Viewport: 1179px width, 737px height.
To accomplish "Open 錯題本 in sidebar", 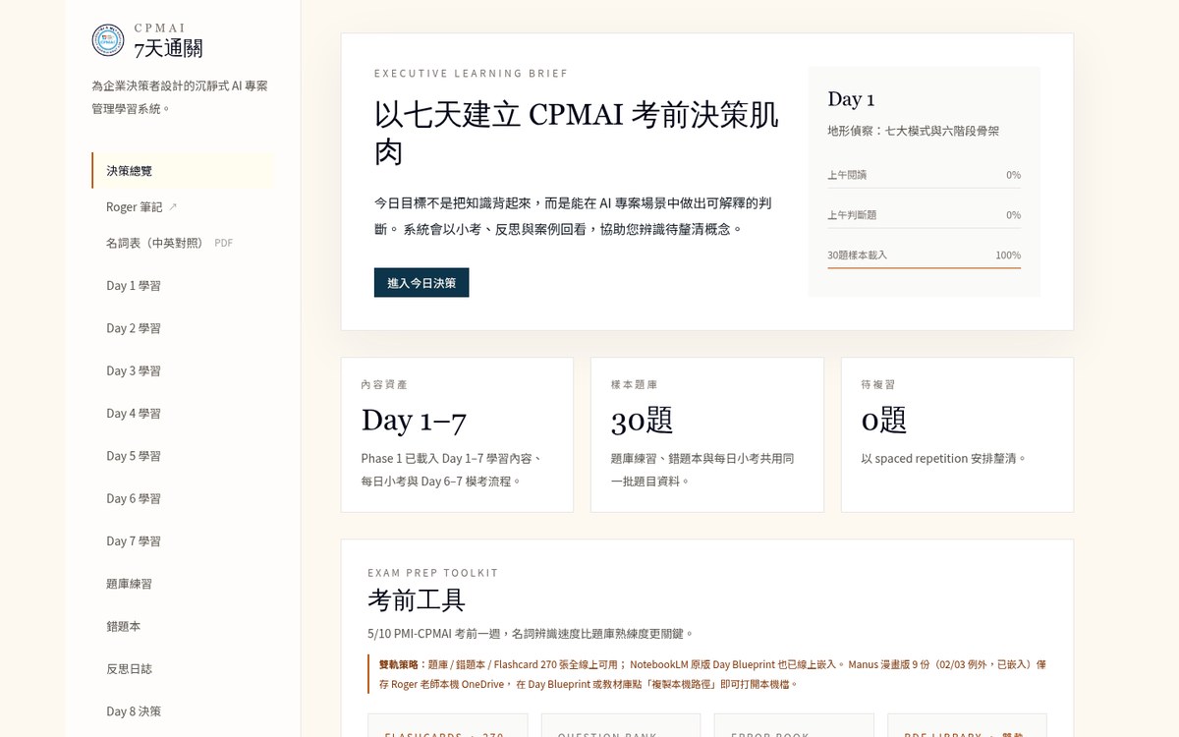I will (x=183, y=626).
